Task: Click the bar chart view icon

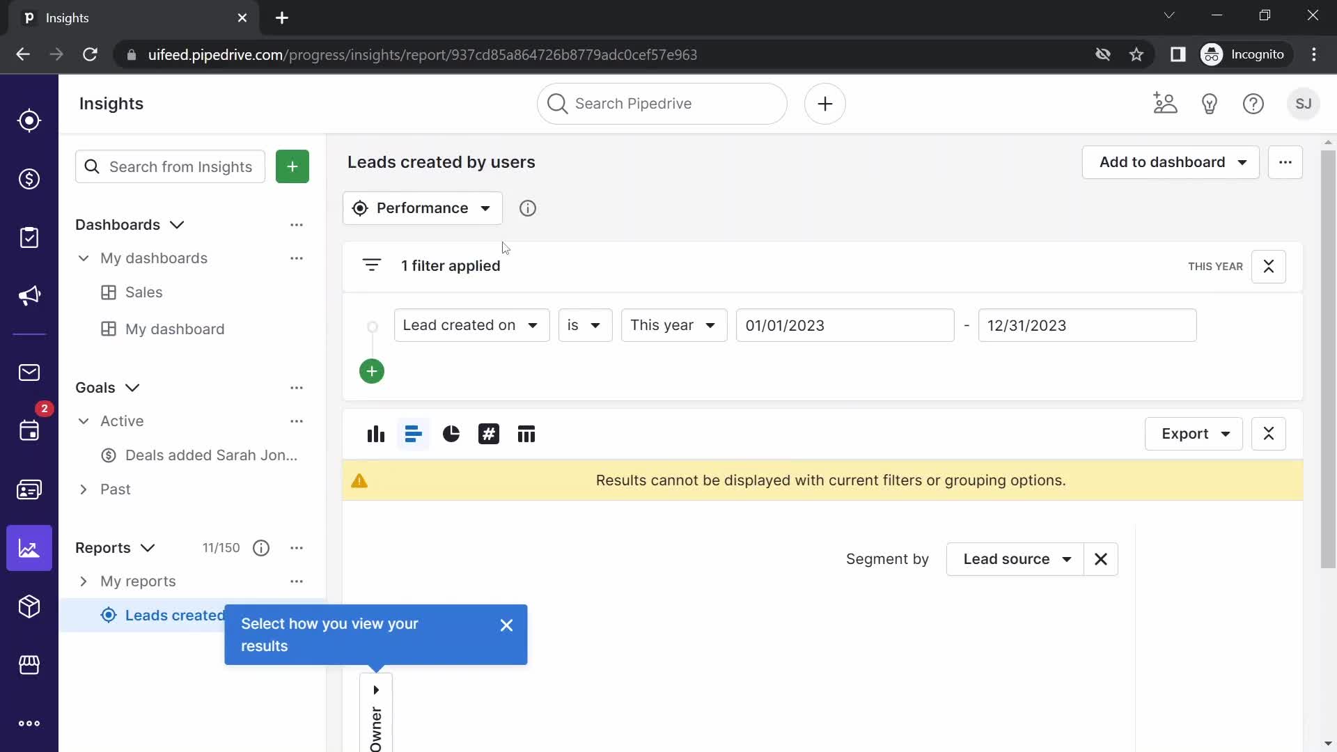Action: point(375,433)
